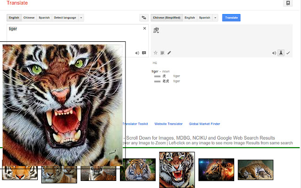Click the blue Translate button

(x=231, y=18)
